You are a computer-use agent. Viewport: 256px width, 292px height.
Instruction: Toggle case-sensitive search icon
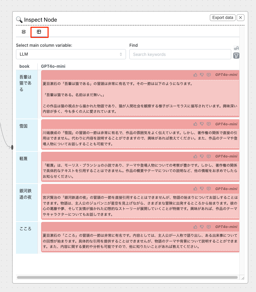(x=236, y=48)
